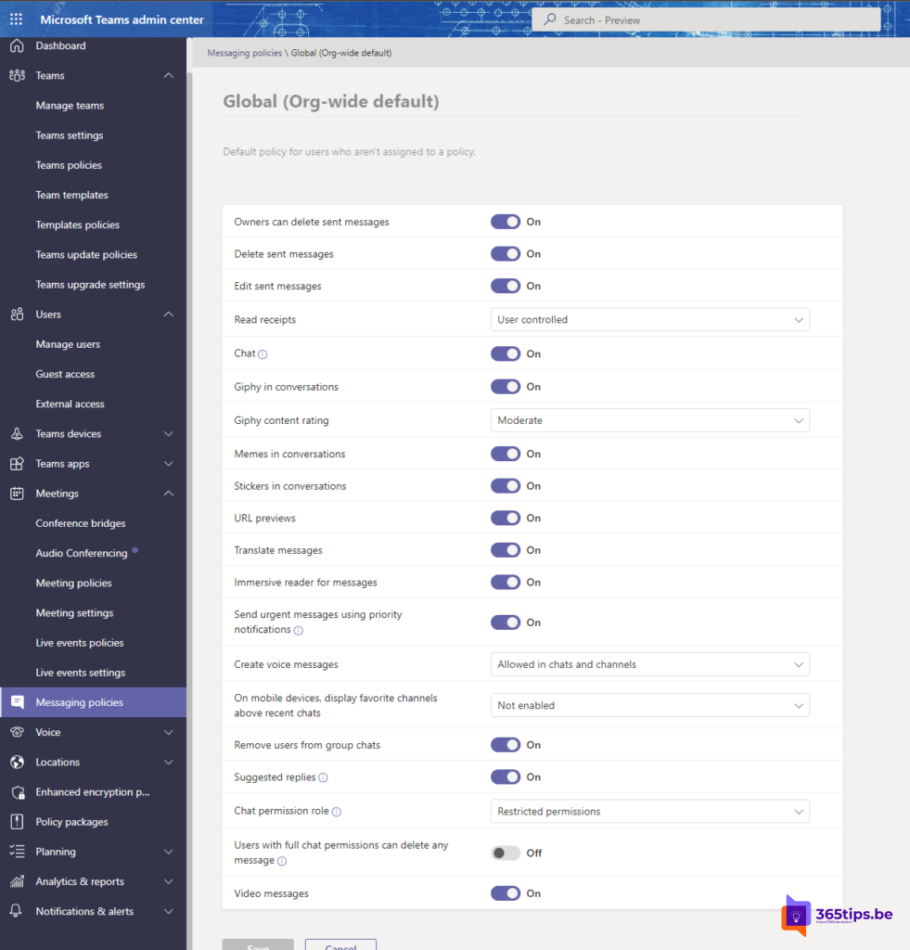Open the Giphy content rating dropdown
910x950 pixels.
(x=649, y=421)
